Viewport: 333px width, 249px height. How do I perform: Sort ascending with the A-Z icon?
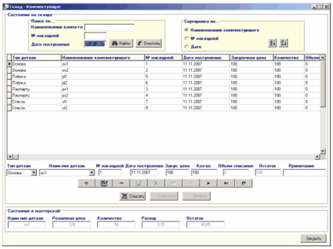(273, 43)
